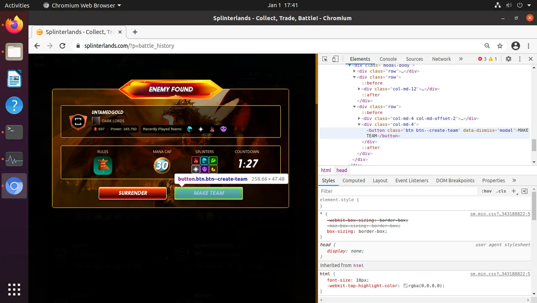This screenshot has height=303, width=537.
Task: Click the head breadcrumb in DevTools
Action: [341, 170]
